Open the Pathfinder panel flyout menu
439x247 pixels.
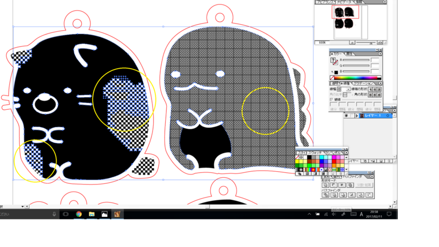coord(372,176)
